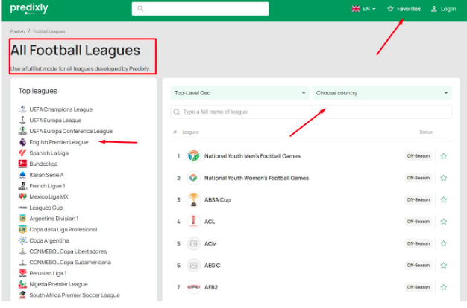467x308 pixels.
Task: Open UEFA Champions League link
Action: coord(61,109)
